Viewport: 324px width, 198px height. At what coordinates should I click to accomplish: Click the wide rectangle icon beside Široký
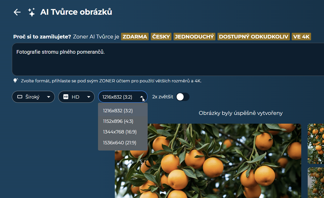click(20, 97)
